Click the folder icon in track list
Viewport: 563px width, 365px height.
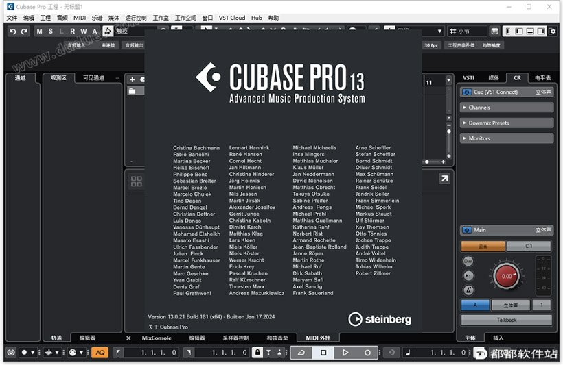click(x=132, y=90)
